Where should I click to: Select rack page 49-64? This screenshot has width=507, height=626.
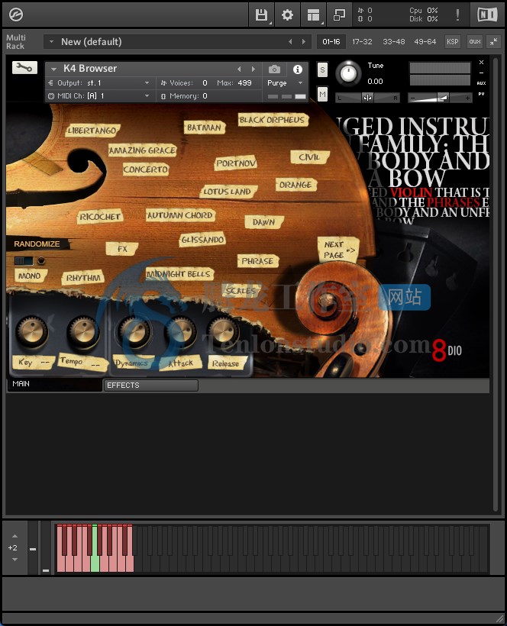(x=425, y=41)
